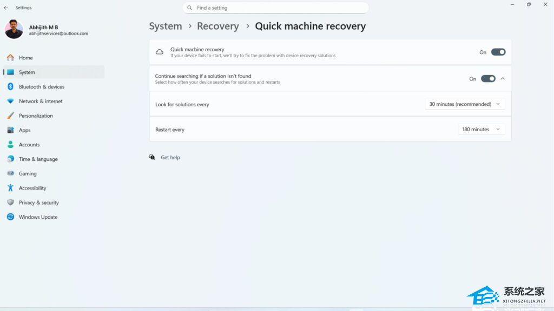The height and width of the screenshot is (311, 554).
Task: Restore down the Settings window
Action: (529, 4)
